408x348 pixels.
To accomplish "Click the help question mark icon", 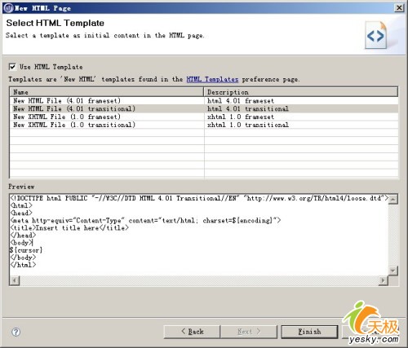I will click(16, 332).
